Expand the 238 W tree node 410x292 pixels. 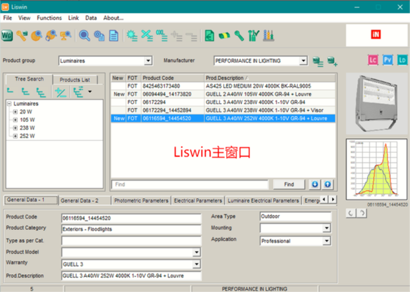[15, 128]
